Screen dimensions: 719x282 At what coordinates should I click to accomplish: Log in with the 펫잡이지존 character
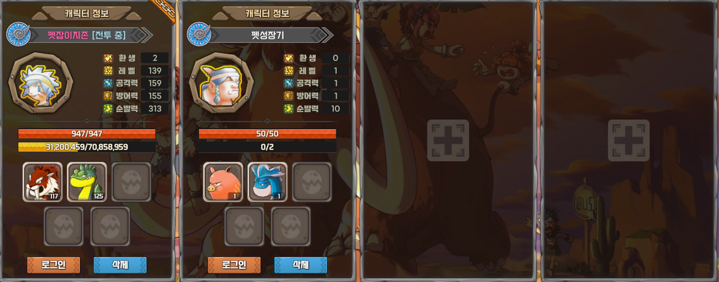pyautogui.click(x=54, y=265)
